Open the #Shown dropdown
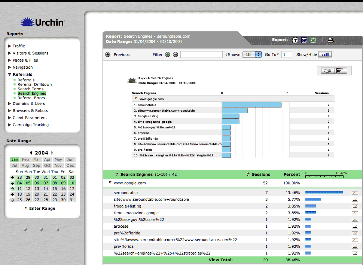The height and width of the screenshot is (265, 363). (x=252, y=54)
